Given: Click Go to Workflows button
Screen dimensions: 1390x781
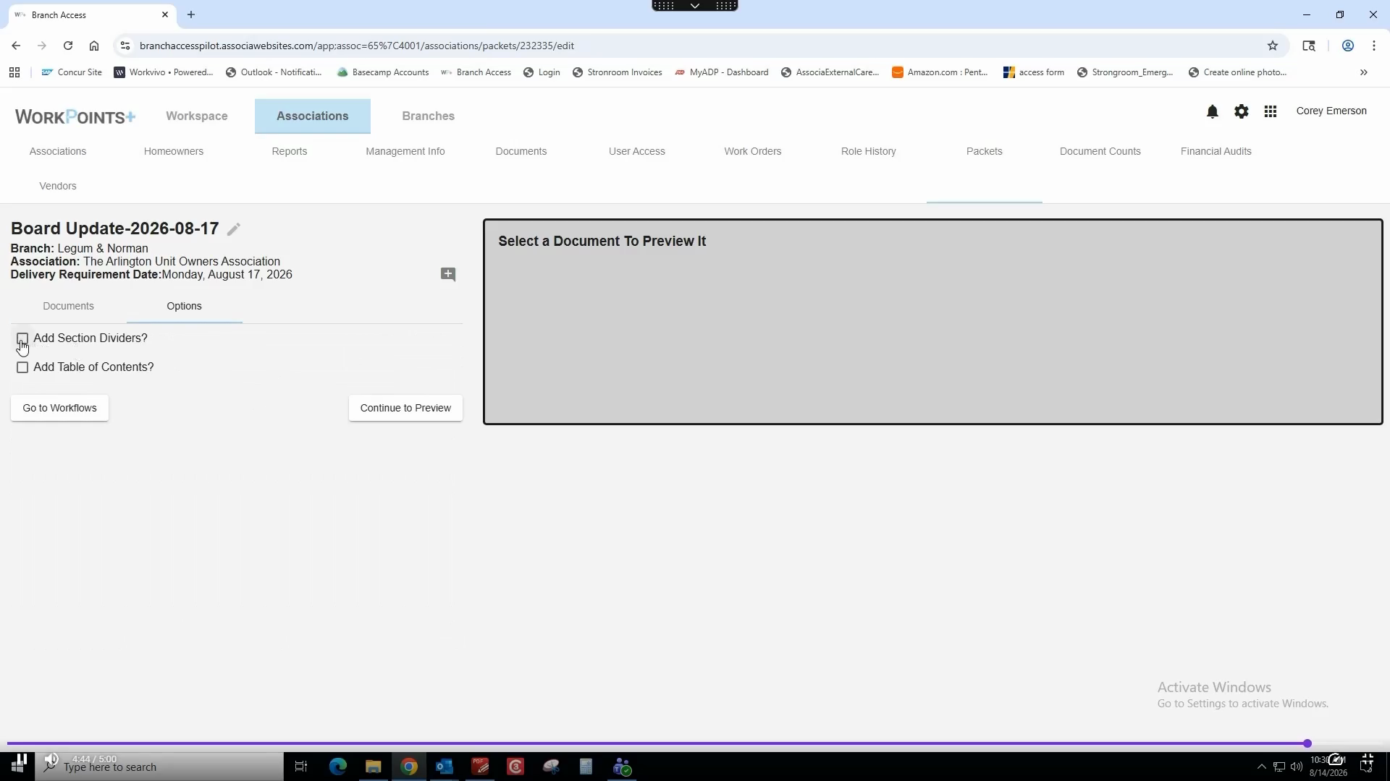Looking at the screenshot, I should pyautogui.click(x=59, y=408).
